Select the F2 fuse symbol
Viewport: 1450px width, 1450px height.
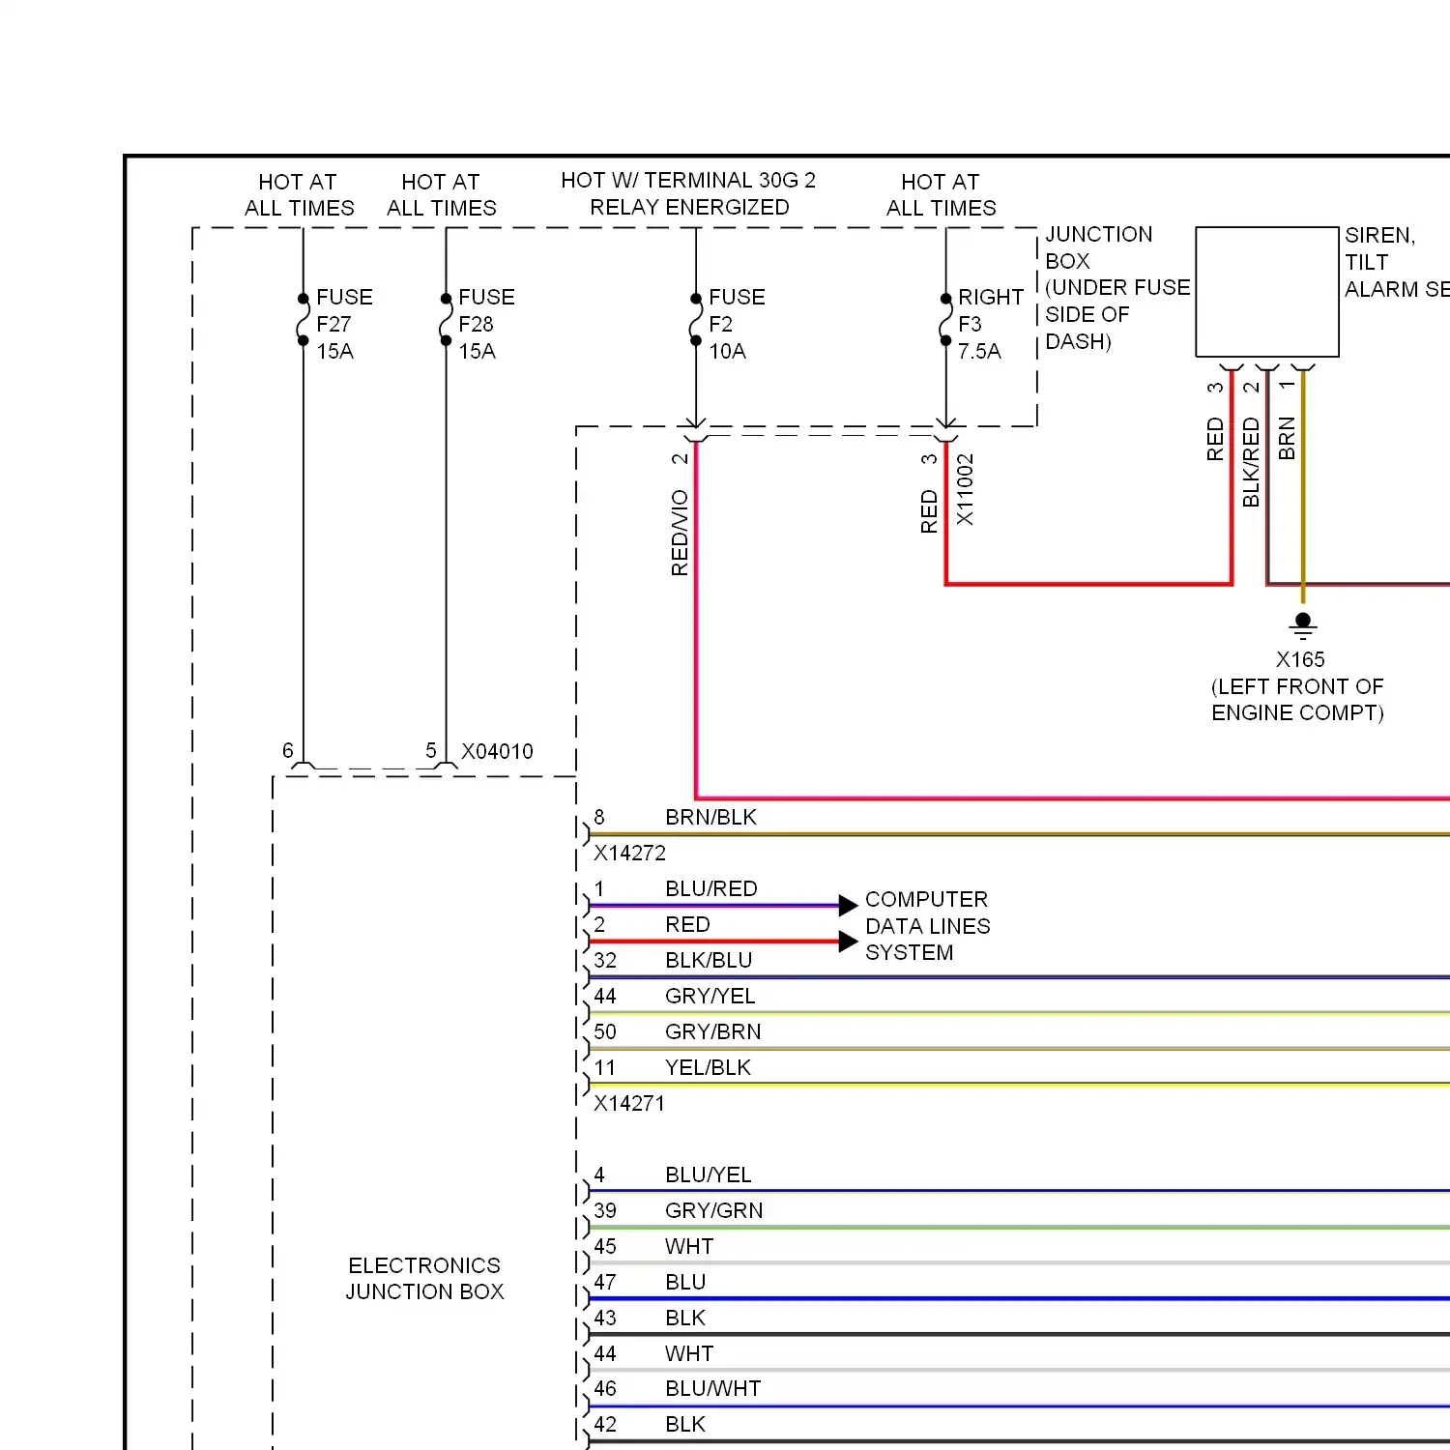click(696, 320)
